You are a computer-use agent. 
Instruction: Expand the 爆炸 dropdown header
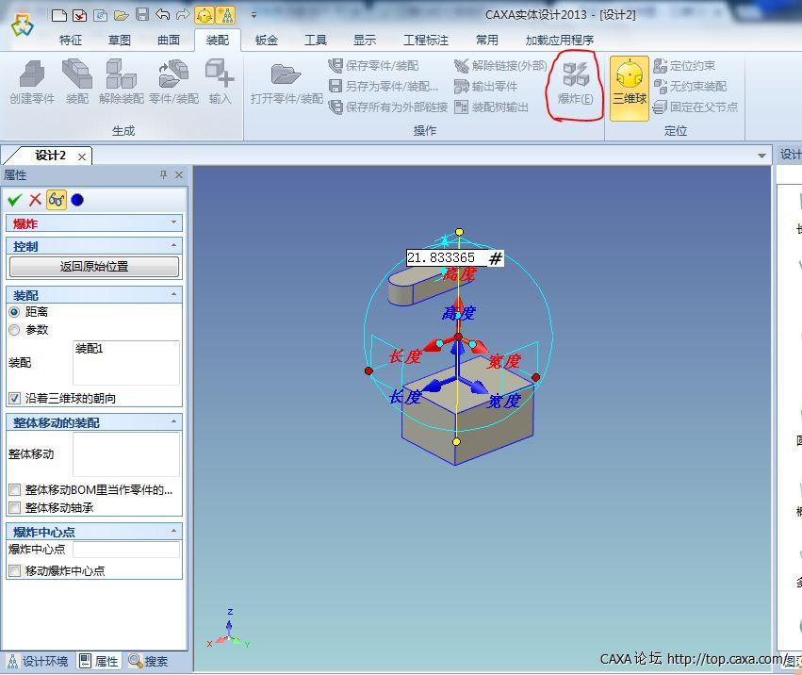point(173,223)
